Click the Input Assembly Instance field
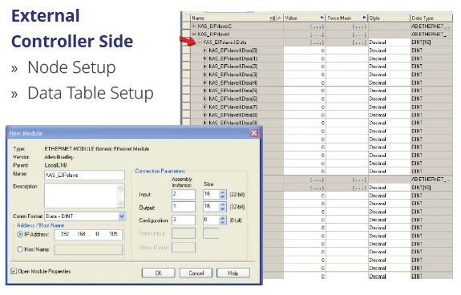The width and height of the screenshot is (461, 295). [184, 194]
